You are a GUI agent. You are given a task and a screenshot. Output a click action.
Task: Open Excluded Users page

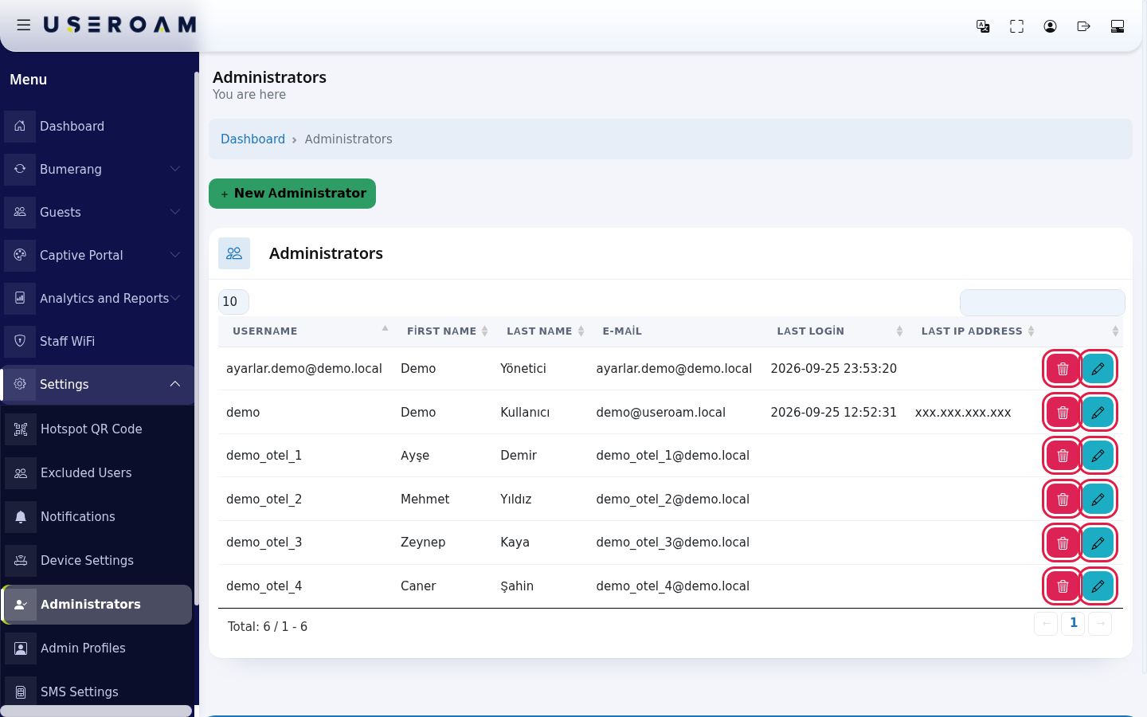point(97,472)
